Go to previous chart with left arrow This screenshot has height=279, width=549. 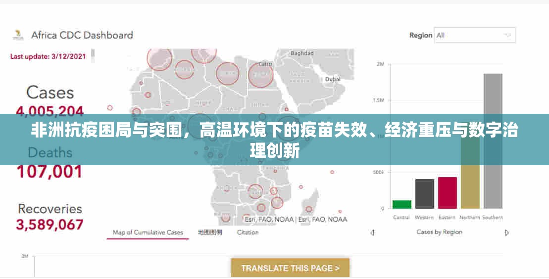coord(372,232)
